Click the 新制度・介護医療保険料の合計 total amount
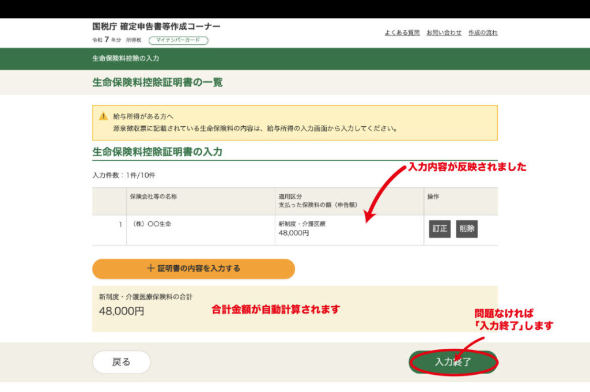Image resolution: width=590 pixels, height=392 pixels. tap(122, 311)
